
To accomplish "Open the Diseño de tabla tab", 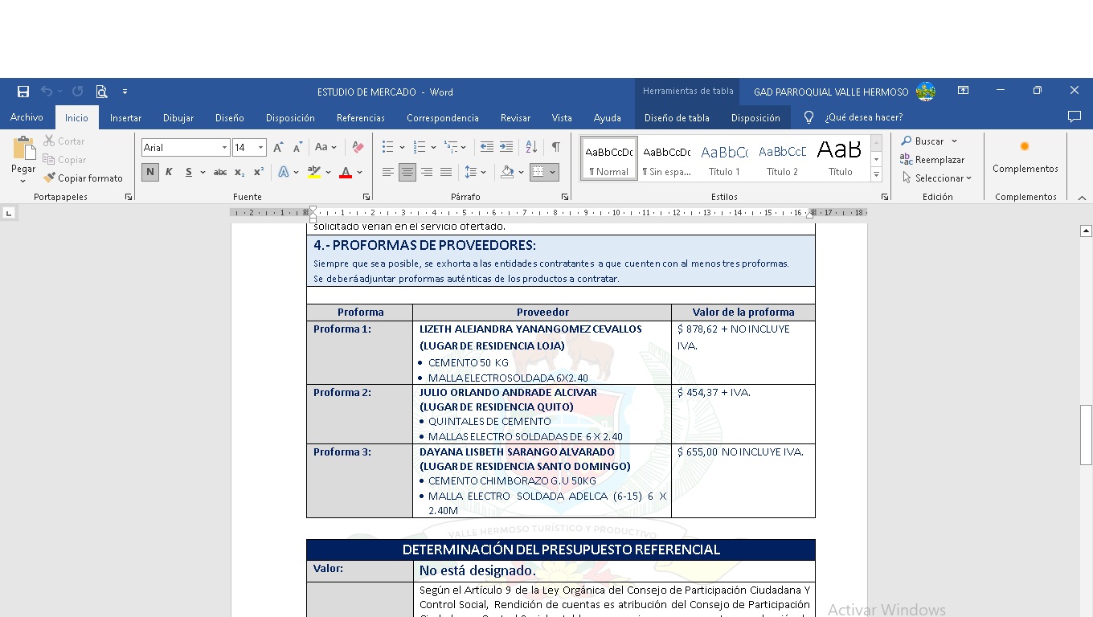I will [677, 117].
